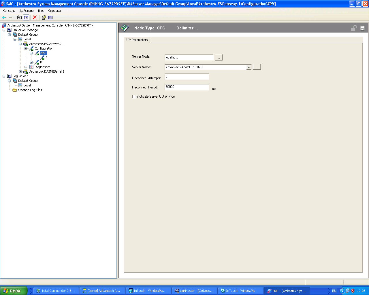Open the Help icon in toolbar

pos(44,18)
